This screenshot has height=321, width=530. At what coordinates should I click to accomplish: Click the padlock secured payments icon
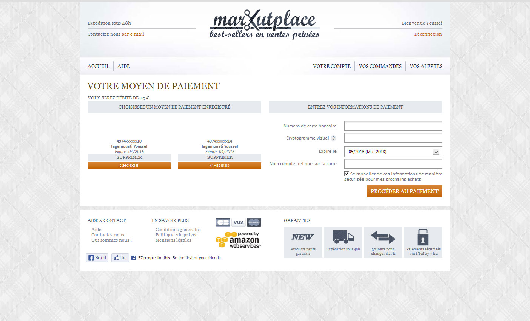(423, 237)
